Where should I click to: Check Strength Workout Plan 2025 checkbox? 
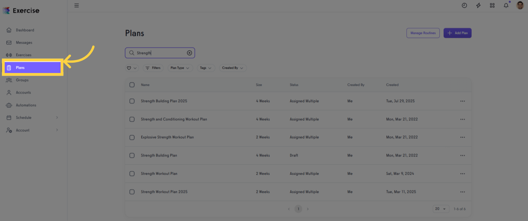(x=132, y=192)
